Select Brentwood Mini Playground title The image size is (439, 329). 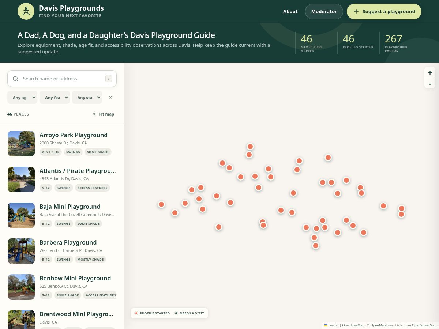[x=76, y=314]
